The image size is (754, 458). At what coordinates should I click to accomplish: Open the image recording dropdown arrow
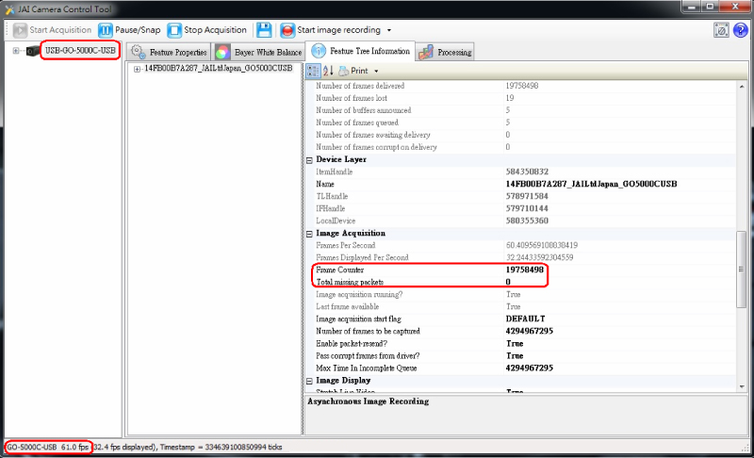pos(389,30)
